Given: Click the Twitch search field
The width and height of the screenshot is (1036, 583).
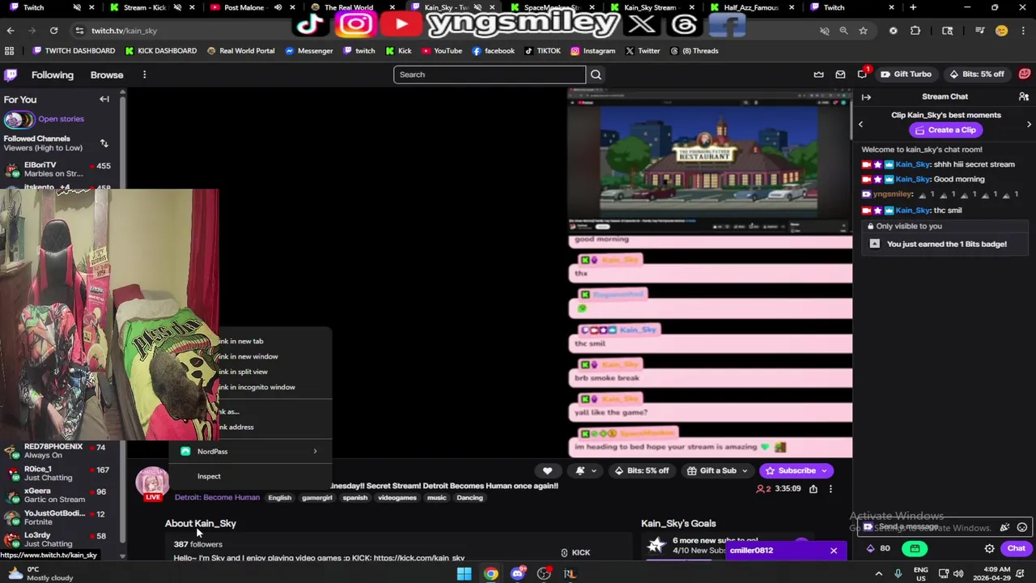Looking at the screenshot, I should click(x=489, y=74).
